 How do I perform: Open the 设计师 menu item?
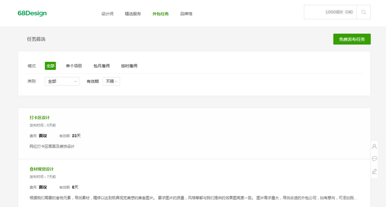click(x=108, y=14)
